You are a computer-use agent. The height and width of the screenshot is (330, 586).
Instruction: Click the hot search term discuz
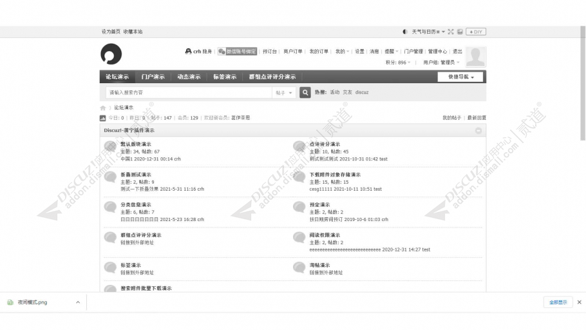362,92
